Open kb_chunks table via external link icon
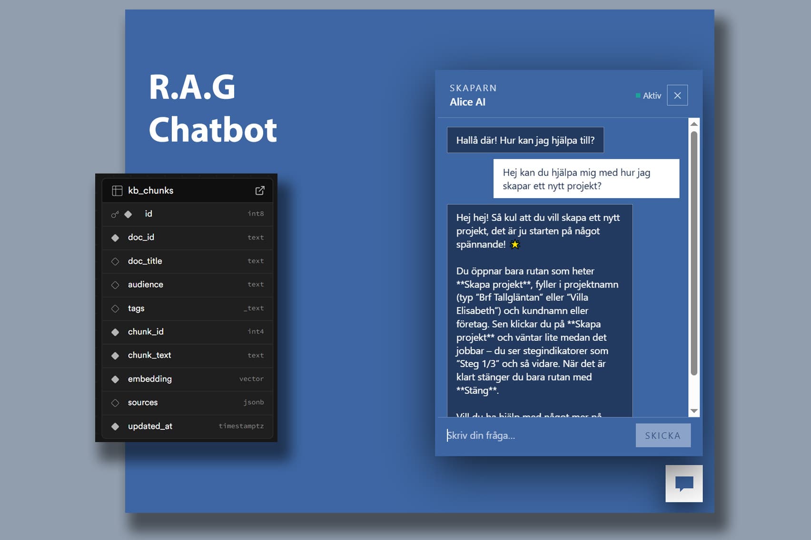 click(260, 191)
